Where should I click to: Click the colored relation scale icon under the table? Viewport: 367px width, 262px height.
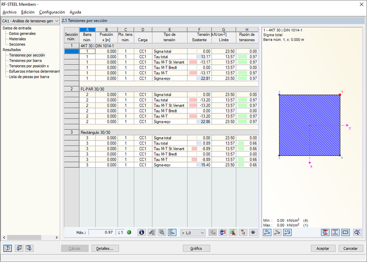click(x=223, y=233)
